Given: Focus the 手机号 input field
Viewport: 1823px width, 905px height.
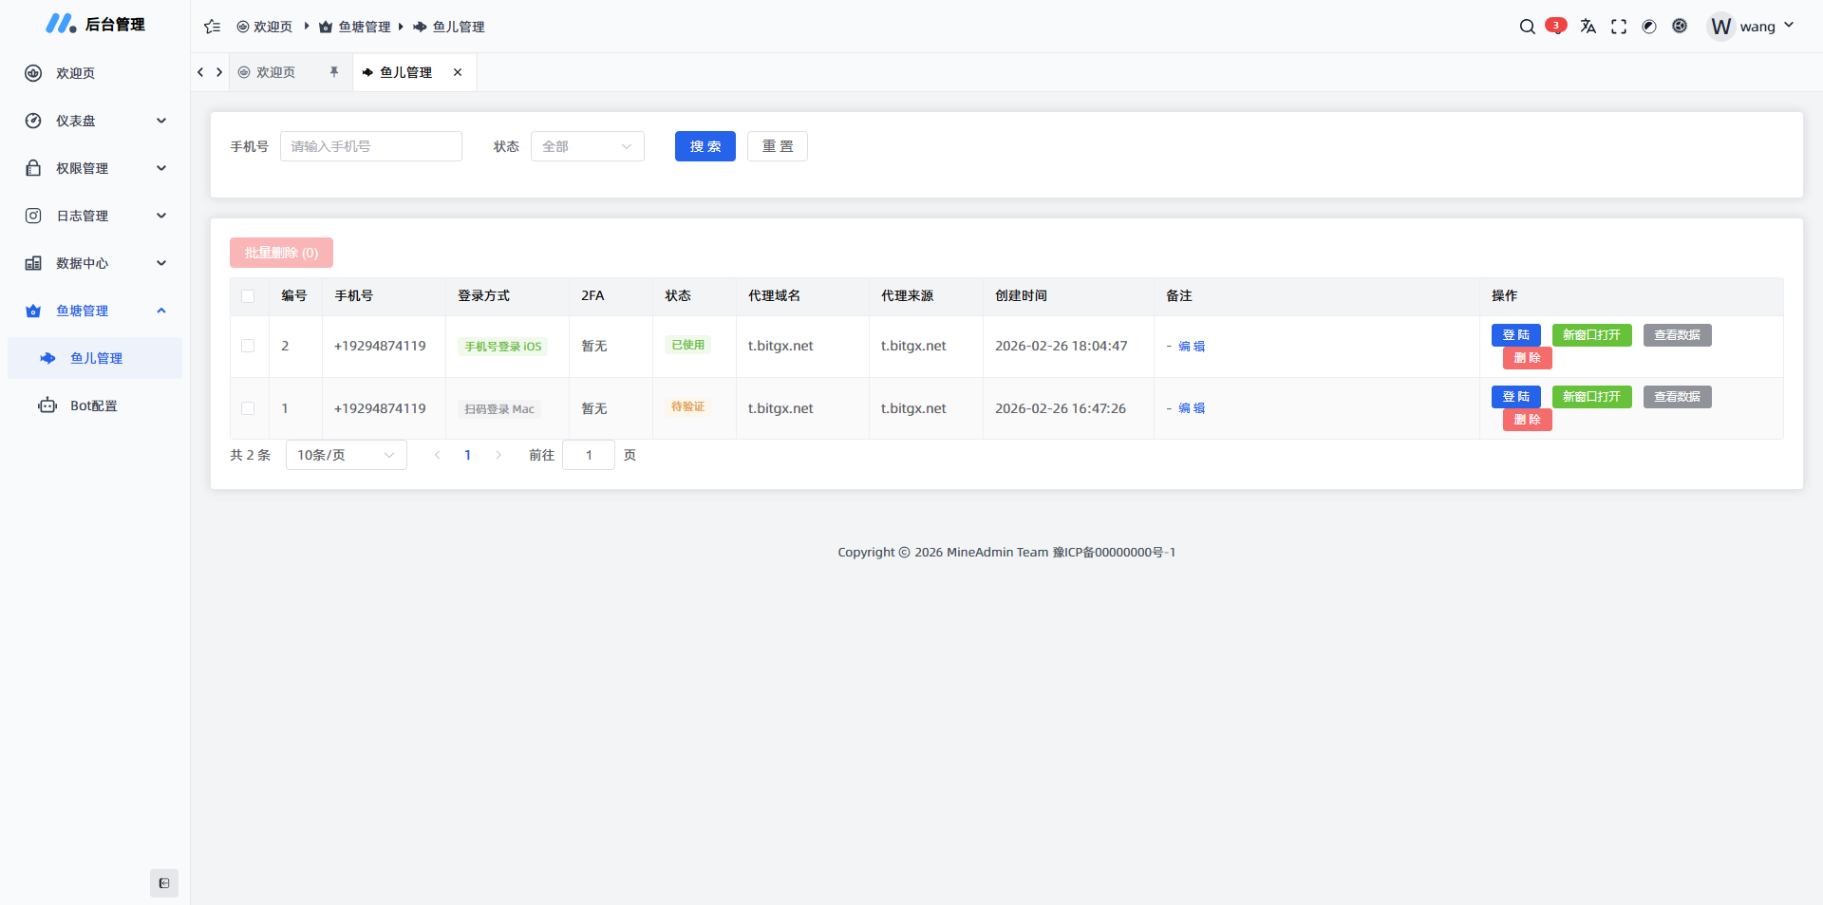Looking at the screenshot, I should coord(370,146).
